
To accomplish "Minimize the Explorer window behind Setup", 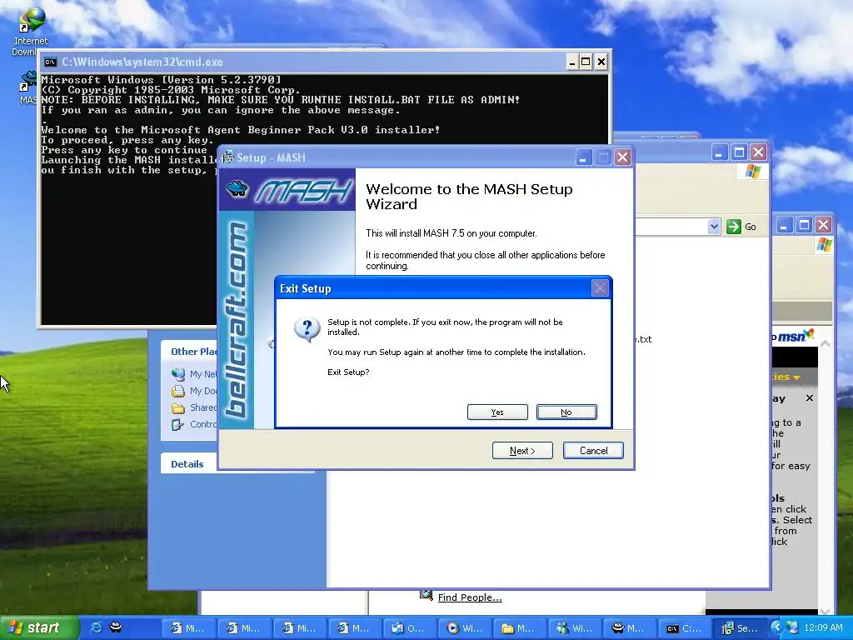I will [x=719, y=152].
